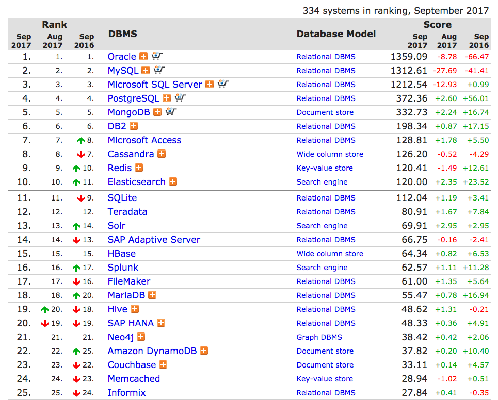The height and width of the screenshot is (400, 498).
Task: Open the Informix link
Action: pyautogui.click(x=126, y=393)
